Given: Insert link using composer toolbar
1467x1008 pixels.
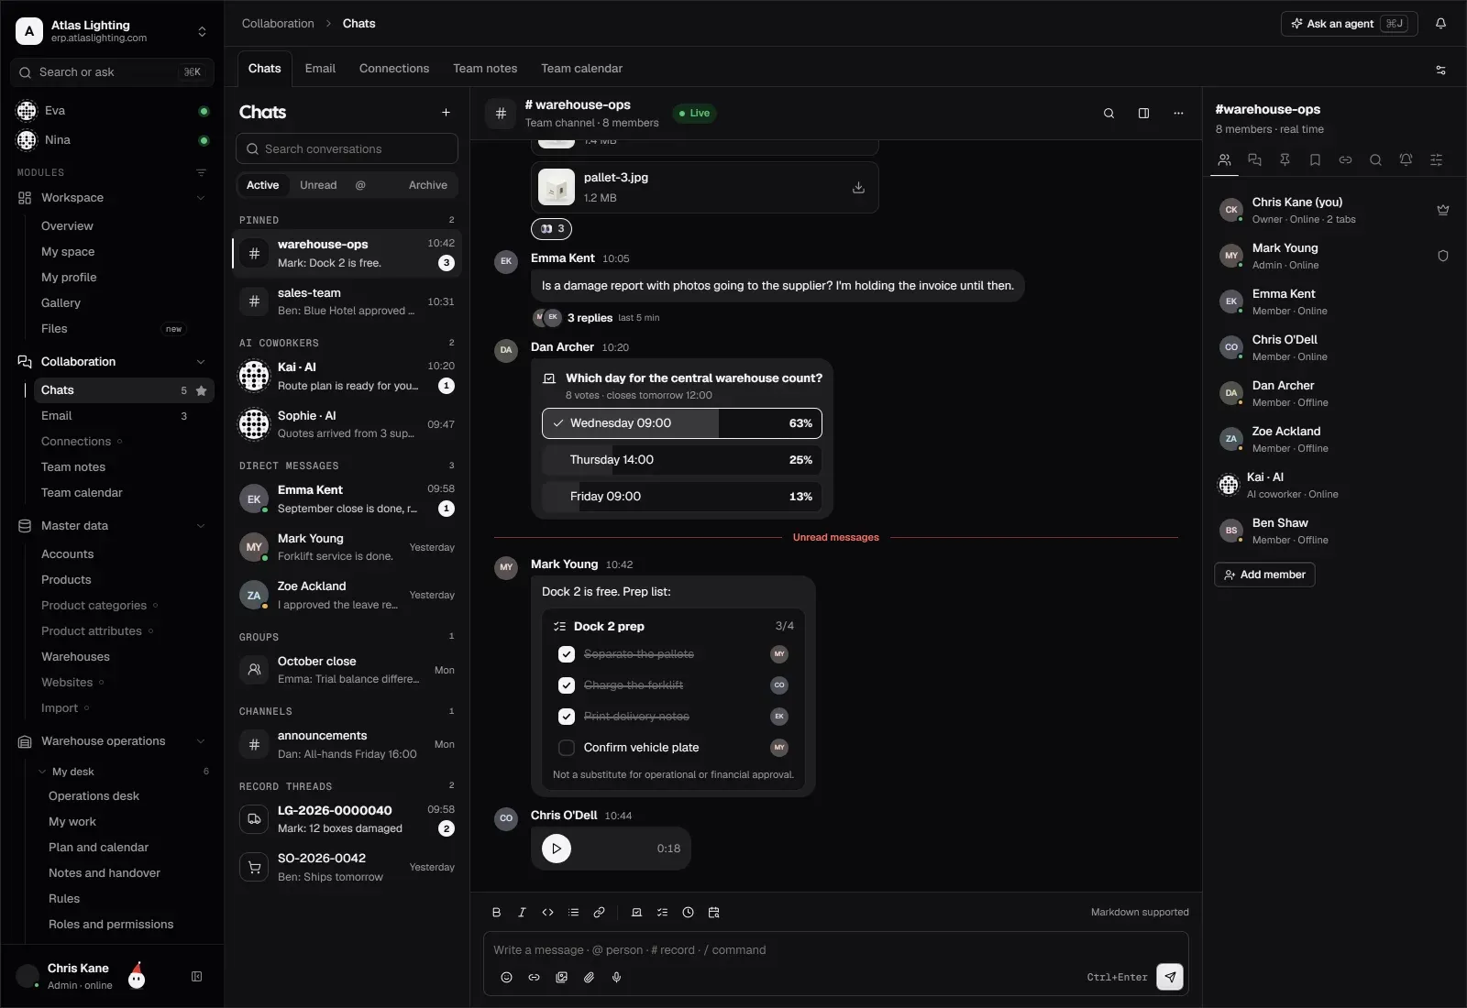Looking at the screenshot, I should [x=599, y=913].
